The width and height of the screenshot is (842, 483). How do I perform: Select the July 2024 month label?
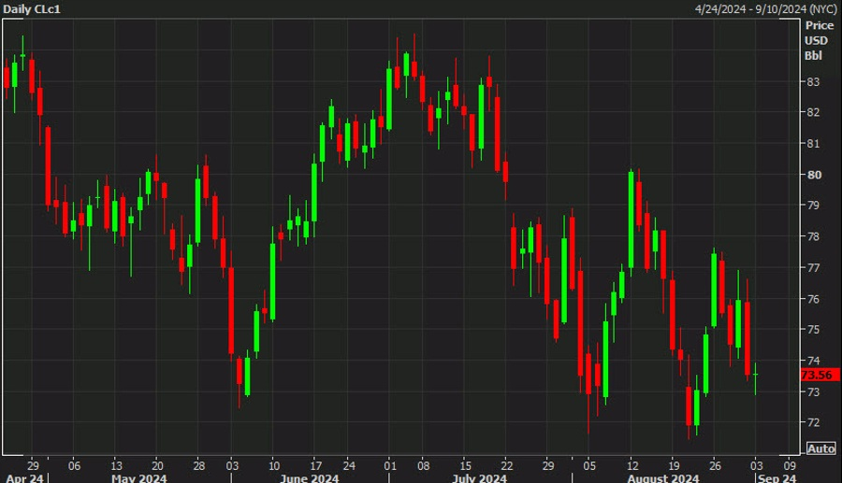(x=479, y=477)
